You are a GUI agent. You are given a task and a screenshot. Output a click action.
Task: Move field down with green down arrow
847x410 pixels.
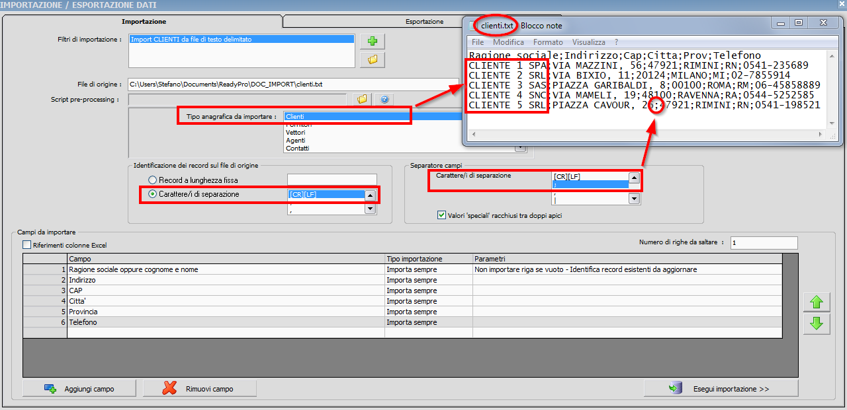[x=816, y=324]
